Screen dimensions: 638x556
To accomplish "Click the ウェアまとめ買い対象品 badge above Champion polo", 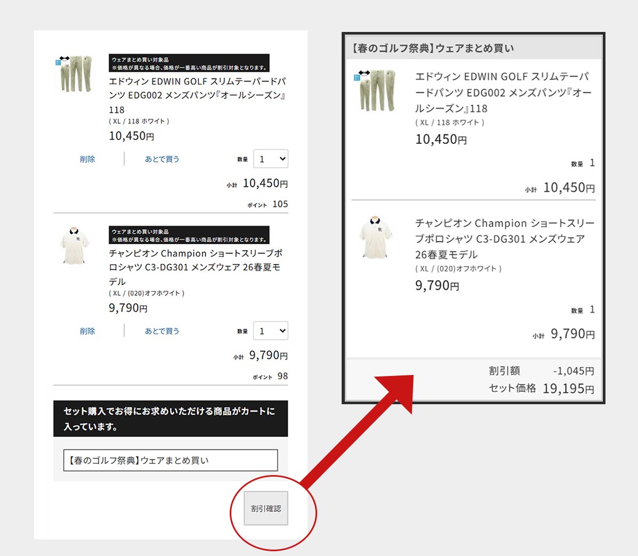I will [189, 235].
